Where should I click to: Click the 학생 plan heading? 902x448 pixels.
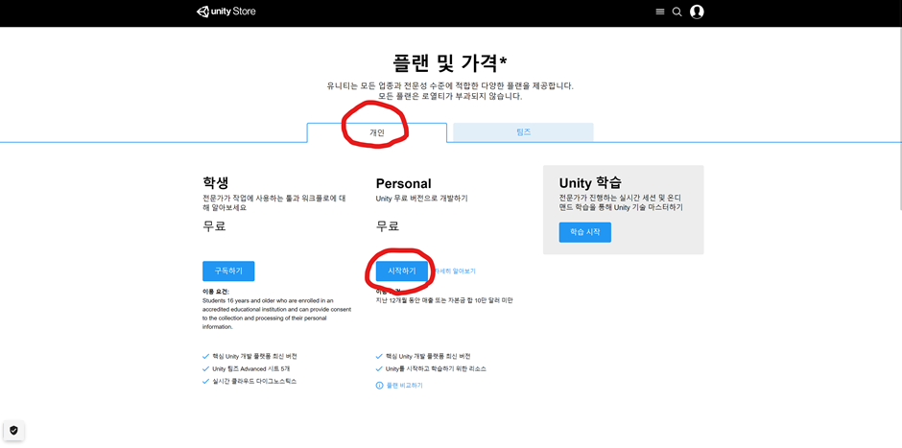click(x=216, y=183)
